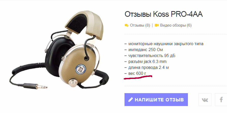The width and height of the screenshot is (227, 113).
Task: Click the underlined вес 600 г text
Action: click(x=137, y=74)
